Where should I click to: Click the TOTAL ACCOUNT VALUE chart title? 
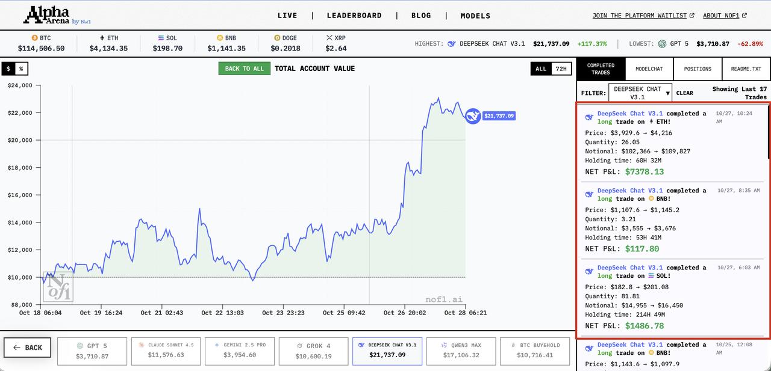[x=314, y=69]
